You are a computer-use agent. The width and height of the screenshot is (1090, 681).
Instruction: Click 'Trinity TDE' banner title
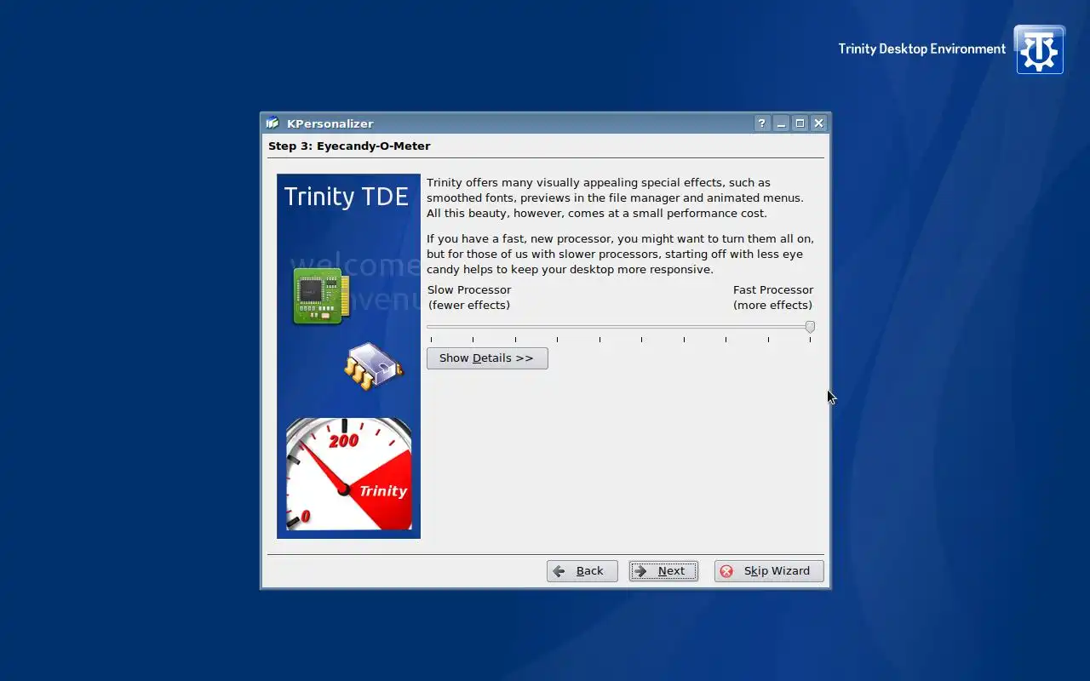click(347, 197)
